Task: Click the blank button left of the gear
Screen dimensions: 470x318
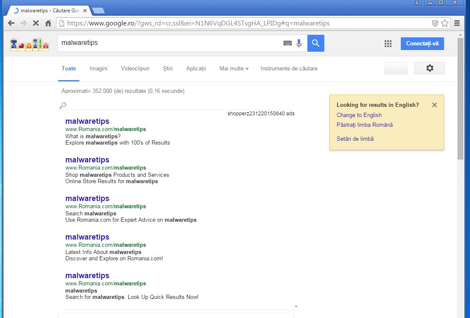Action: [x=396, y=68]
